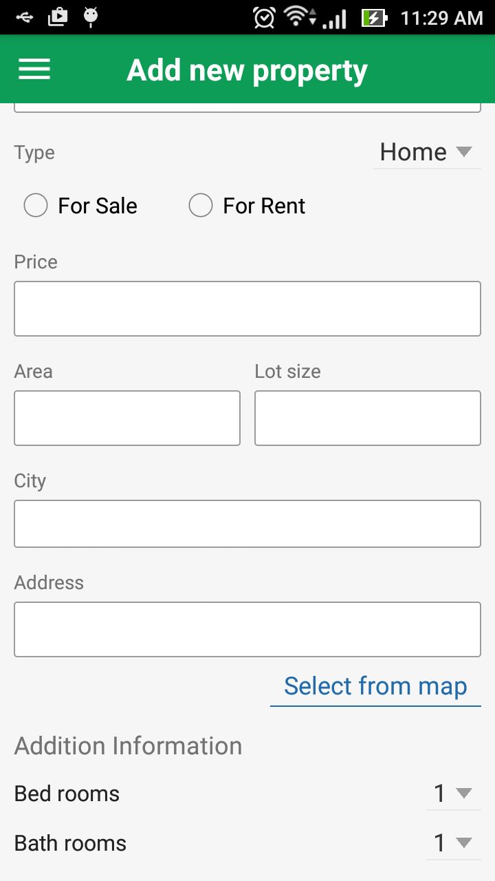The image size is (495, 881).
Task: Tap the Android debug notification icon
Action: click(90, 17)
